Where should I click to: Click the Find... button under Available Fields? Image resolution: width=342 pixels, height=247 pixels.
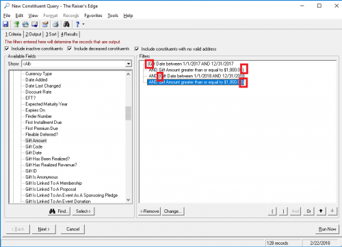click(60, 211)
